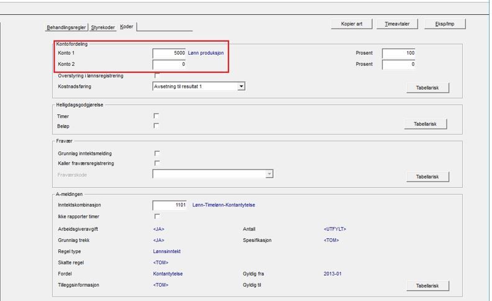Click the <JA> value beside Grunnlag trekk
This screenshot has width=492, height=301.
(159, 240)
